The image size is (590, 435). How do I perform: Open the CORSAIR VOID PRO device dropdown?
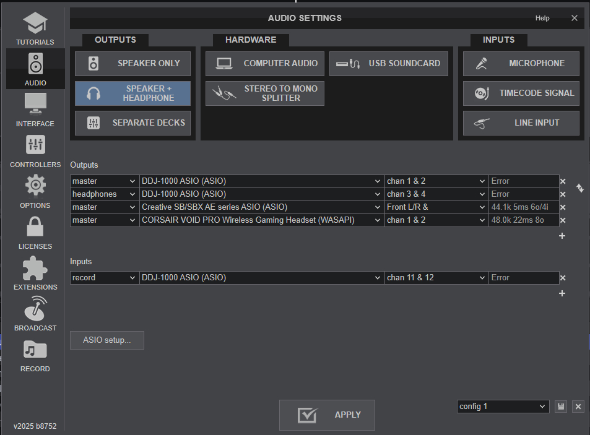(261, 220)
